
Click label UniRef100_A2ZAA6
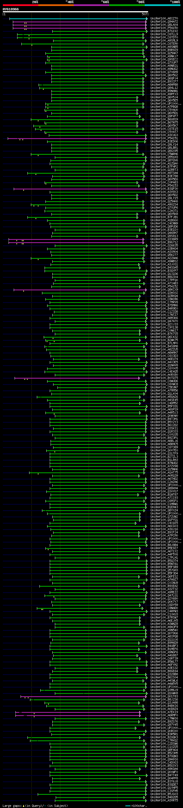point(164,259)
